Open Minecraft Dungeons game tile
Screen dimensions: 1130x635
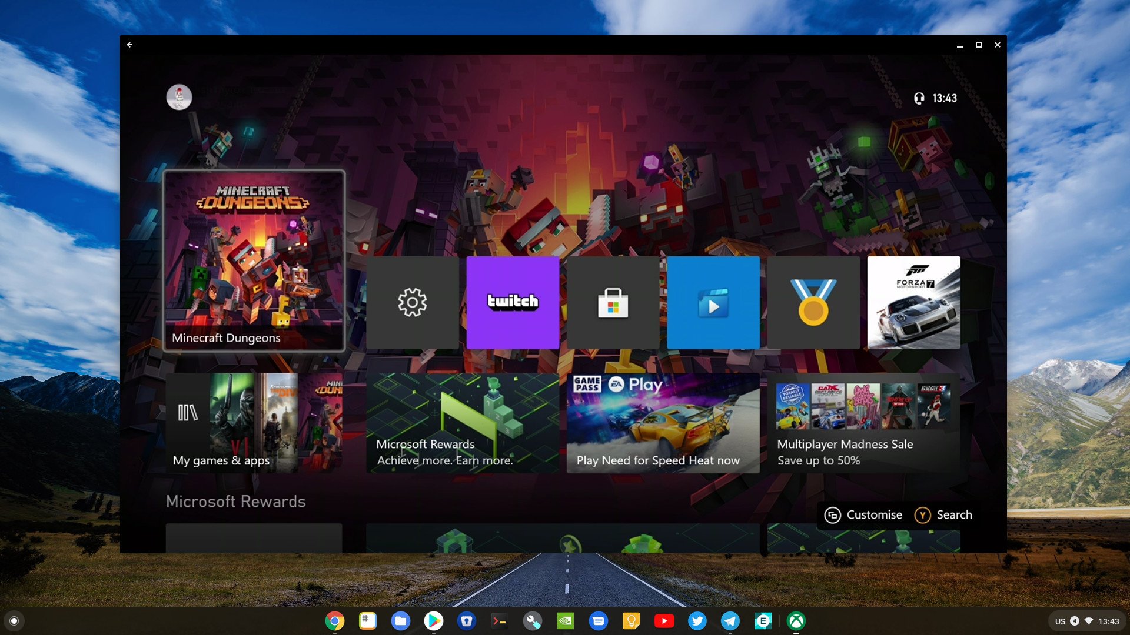pos(255,260)
